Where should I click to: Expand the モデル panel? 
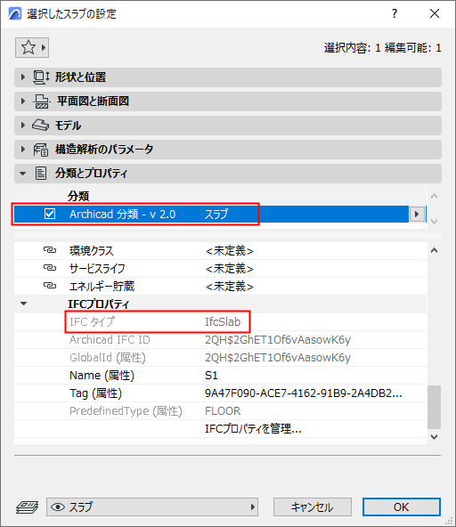(23, 126)
